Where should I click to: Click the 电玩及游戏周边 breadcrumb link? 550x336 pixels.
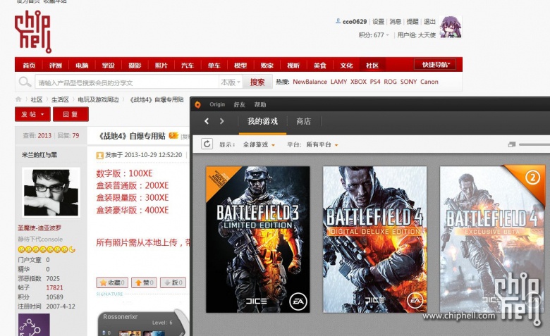click(x=98, y=99)
